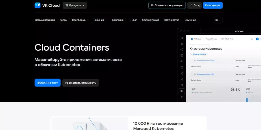The width and height of the screenshot is (261, 130).
Task: Click the VK Cloud wordmark text
Action: coord(51,5)
